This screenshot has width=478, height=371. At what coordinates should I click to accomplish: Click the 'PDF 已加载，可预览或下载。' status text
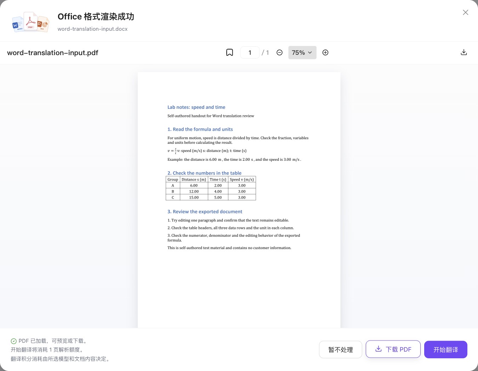coord(53,341)
